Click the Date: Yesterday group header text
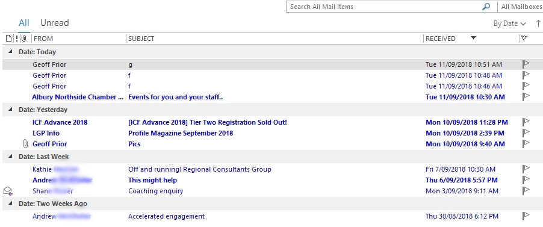 (43, 110)
